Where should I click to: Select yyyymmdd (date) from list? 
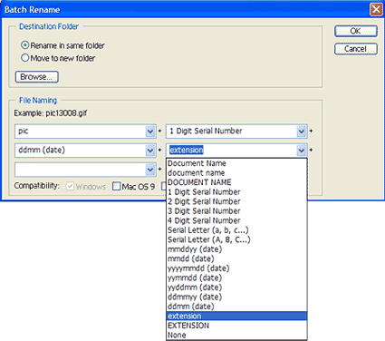pos(236,268)
